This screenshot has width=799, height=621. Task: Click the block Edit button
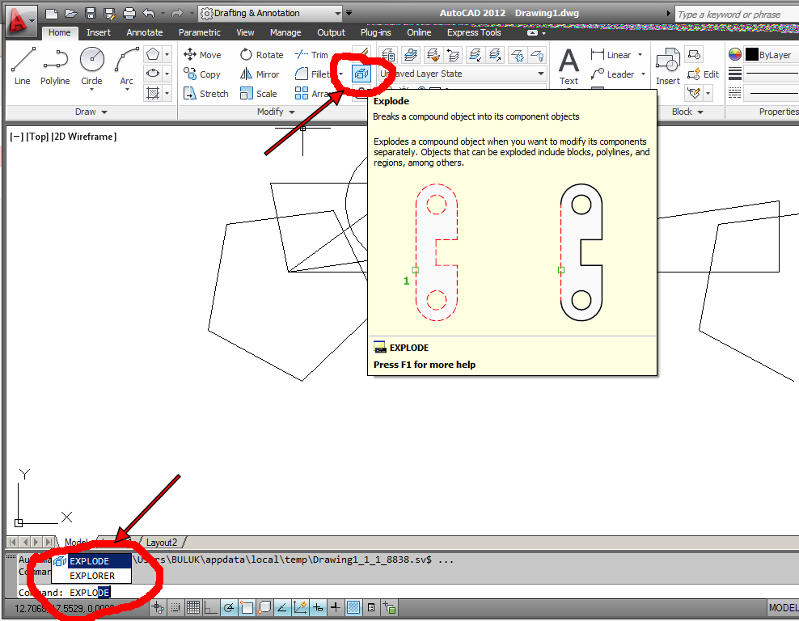tap(703, 74)
